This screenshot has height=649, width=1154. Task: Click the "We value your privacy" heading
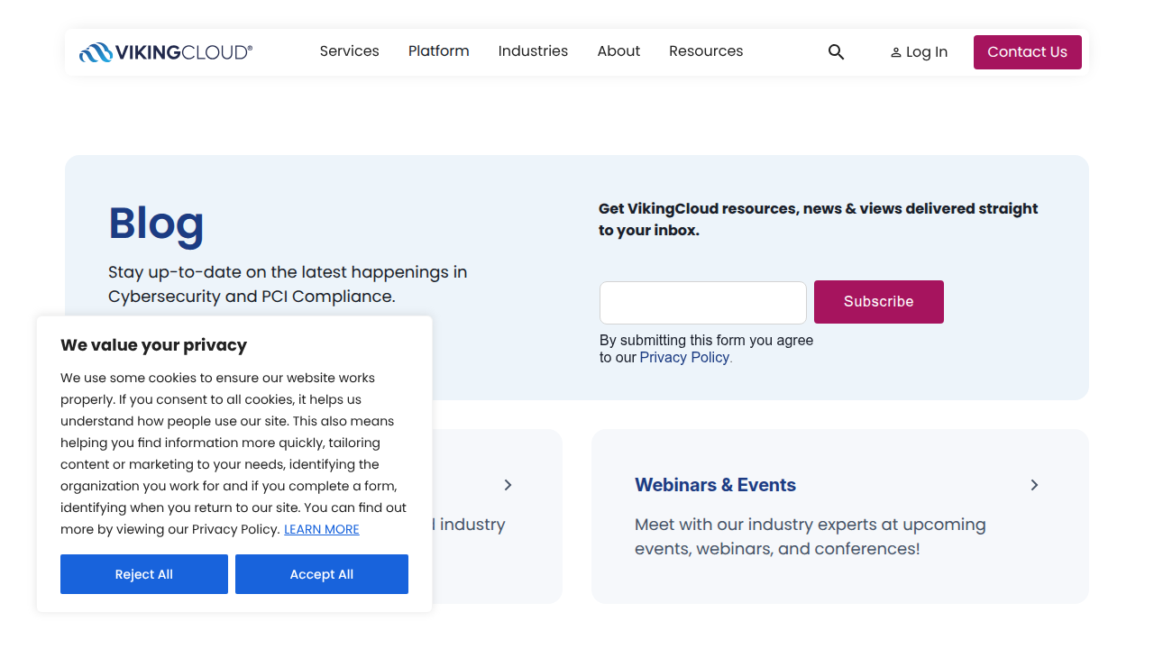point(153,345)
